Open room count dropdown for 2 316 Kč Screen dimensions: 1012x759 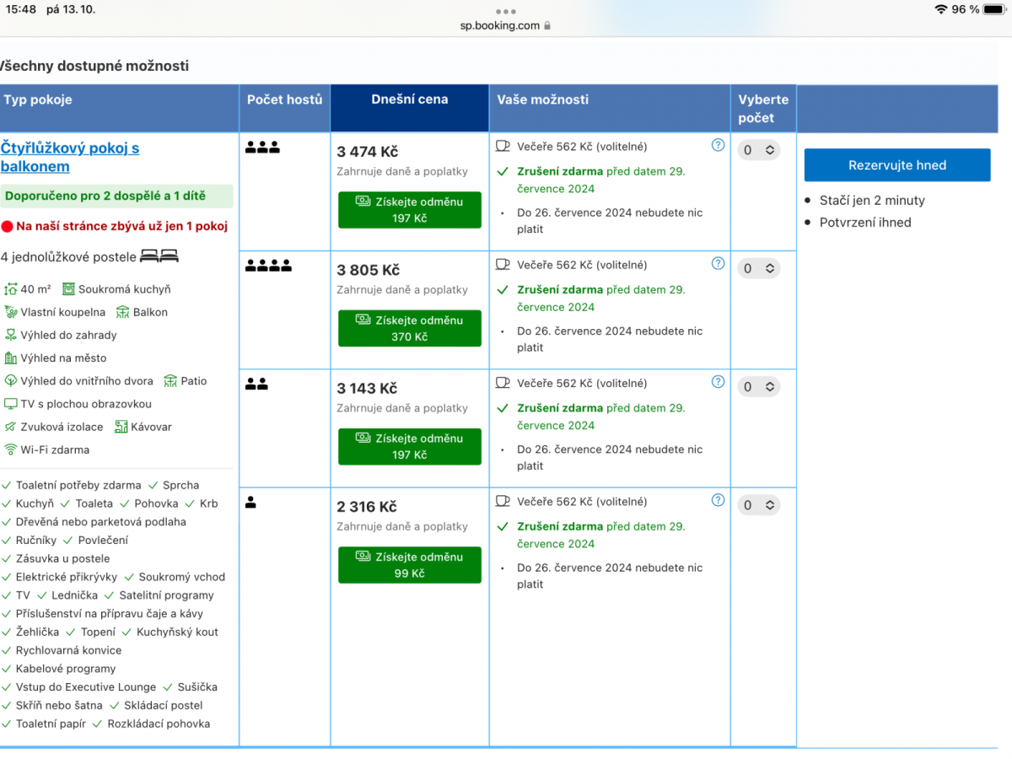pos(758,505)
